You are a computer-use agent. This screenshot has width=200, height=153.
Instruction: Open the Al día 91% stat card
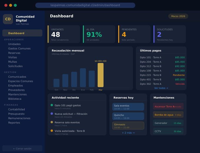[x=99, y=34]
